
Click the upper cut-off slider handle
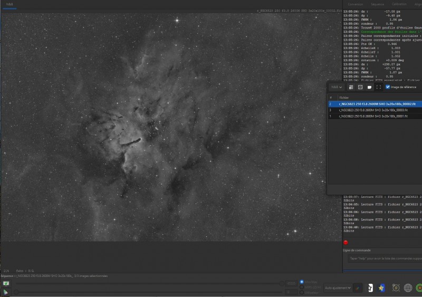click(x=282, y=283)
